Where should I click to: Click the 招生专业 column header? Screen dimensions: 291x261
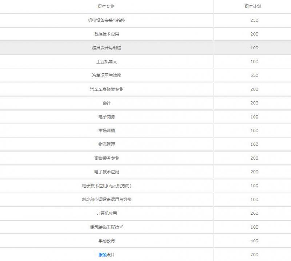106,7
